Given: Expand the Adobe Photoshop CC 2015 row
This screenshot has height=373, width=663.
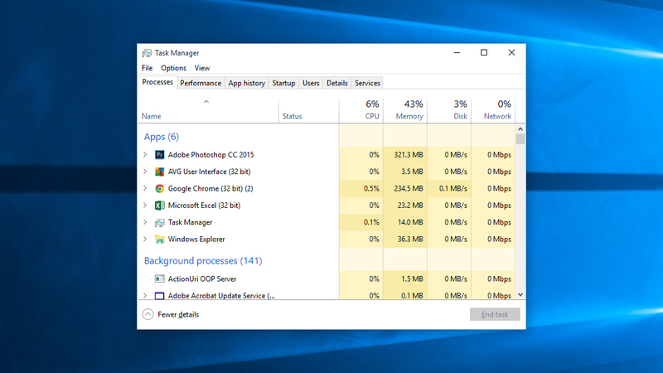Looking at the screenshot, I should [x=145, y=155].
